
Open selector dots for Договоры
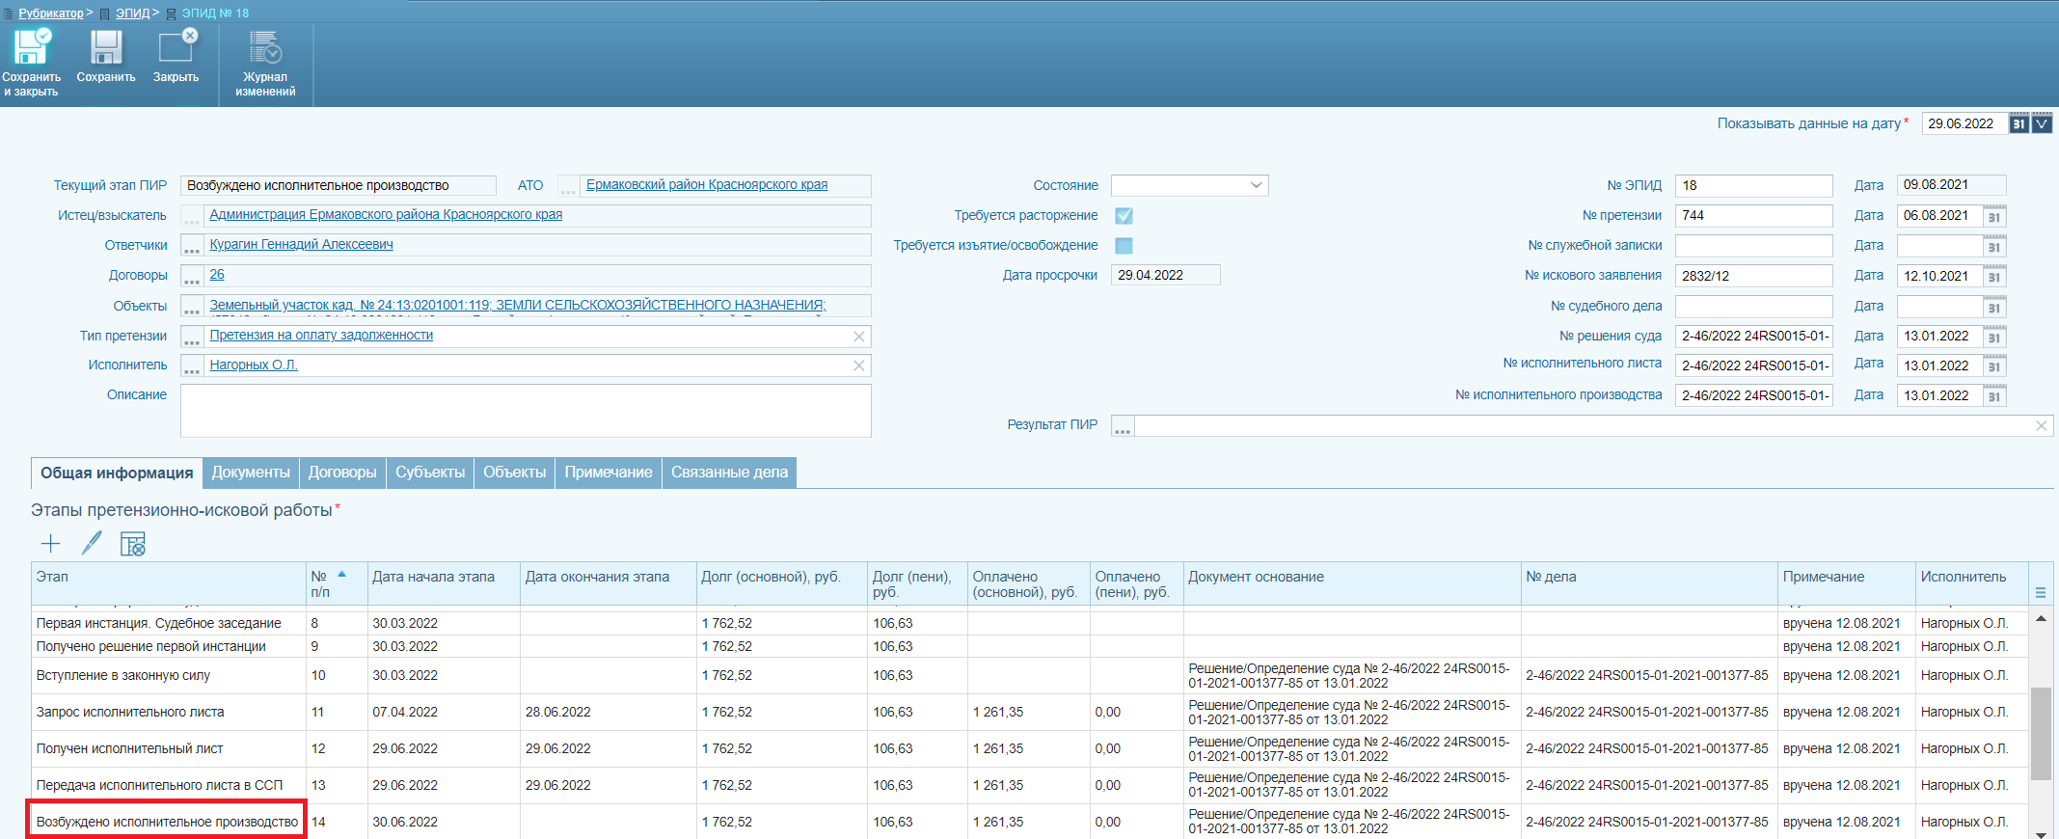pos(192,277)
